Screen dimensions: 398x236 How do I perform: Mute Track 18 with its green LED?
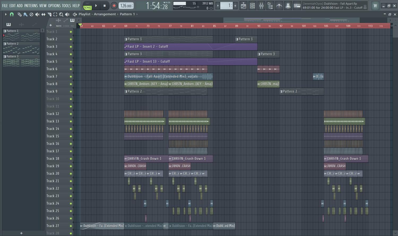point(71,159)
